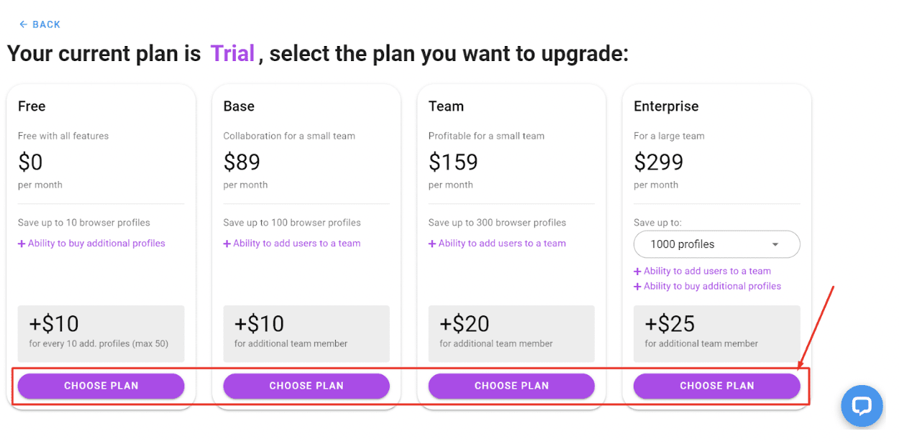The image size is (899, 444).
Task: Click the back arrow icon
Action: [23, 24]
